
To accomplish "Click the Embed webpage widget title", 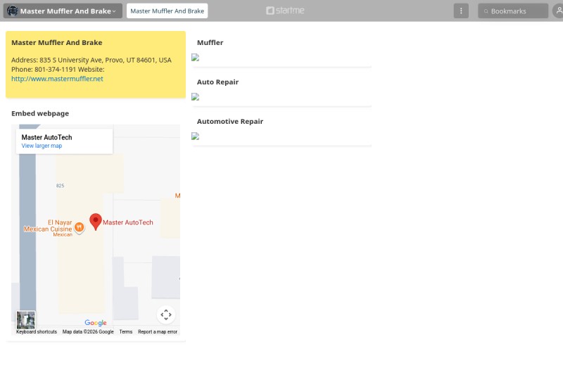I will point(40,113).
